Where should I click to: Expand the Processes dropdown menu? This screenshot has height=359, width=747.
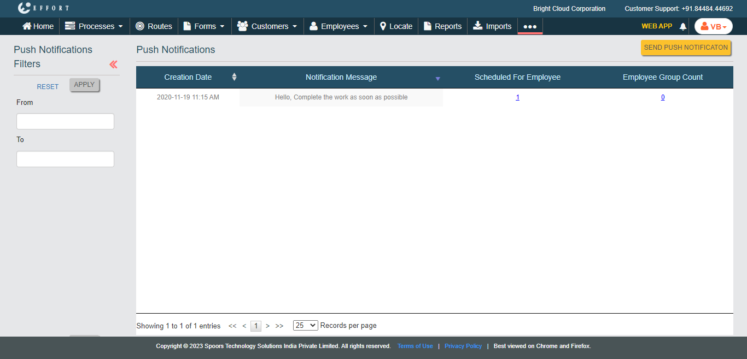(94, 26)
